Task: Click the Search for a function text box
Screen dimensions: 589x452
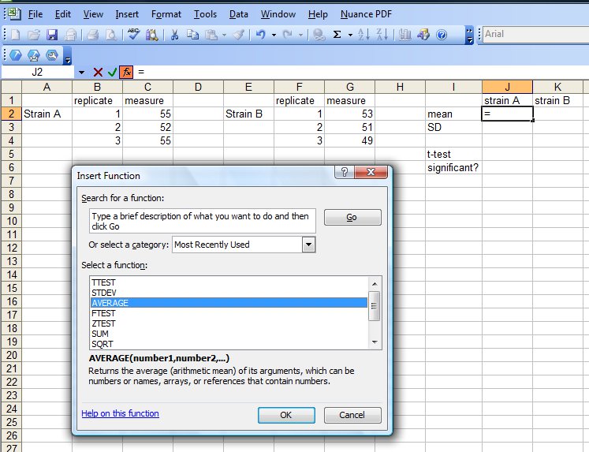Action: point(203,221)
